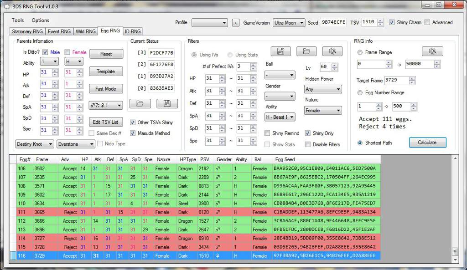The image size is (467, 270).
Task: Open the Ball filter dropdown
Action: point(280,75)
